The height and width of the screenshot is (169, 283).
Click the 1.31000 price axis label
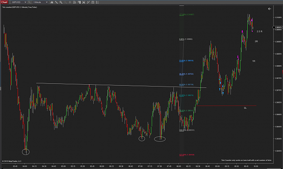pos(278,17)
